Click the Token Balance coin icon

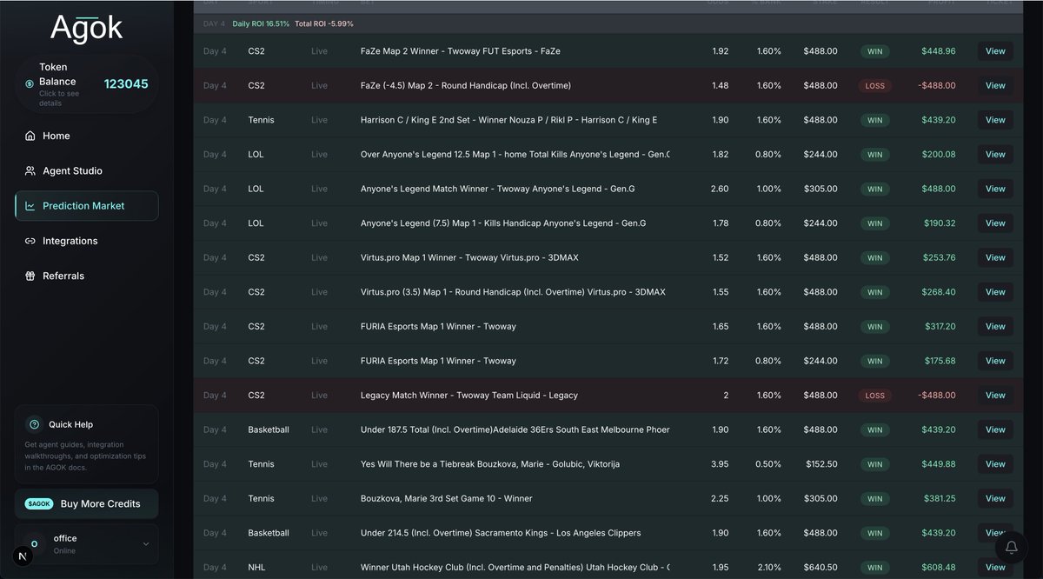(x=30, y=84)
